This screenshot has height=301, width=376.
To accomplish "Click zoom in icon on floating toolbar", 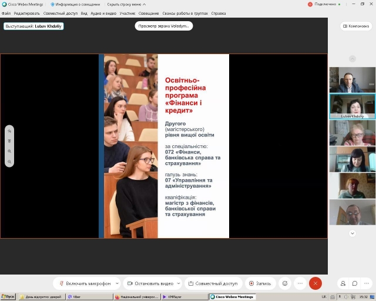I will (9, 151).
